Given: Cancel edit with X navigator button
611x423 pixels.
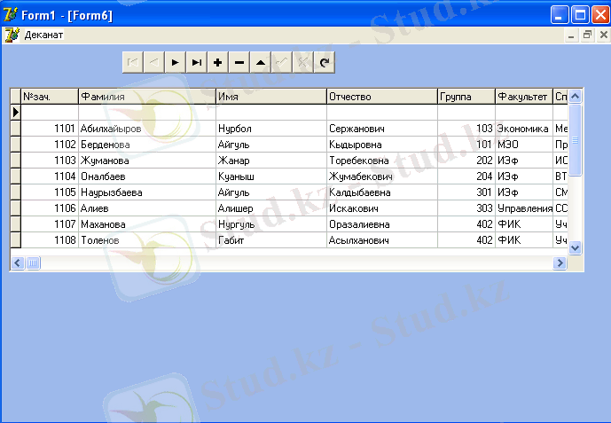Looking at the screenshot, I should click(x=303, y=62).
